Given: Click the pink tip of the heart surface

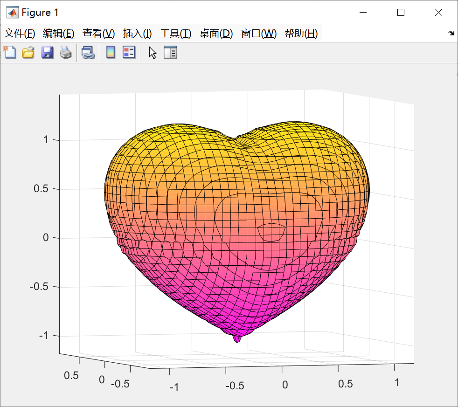Looking at the screenshot, I should [237, 338].
